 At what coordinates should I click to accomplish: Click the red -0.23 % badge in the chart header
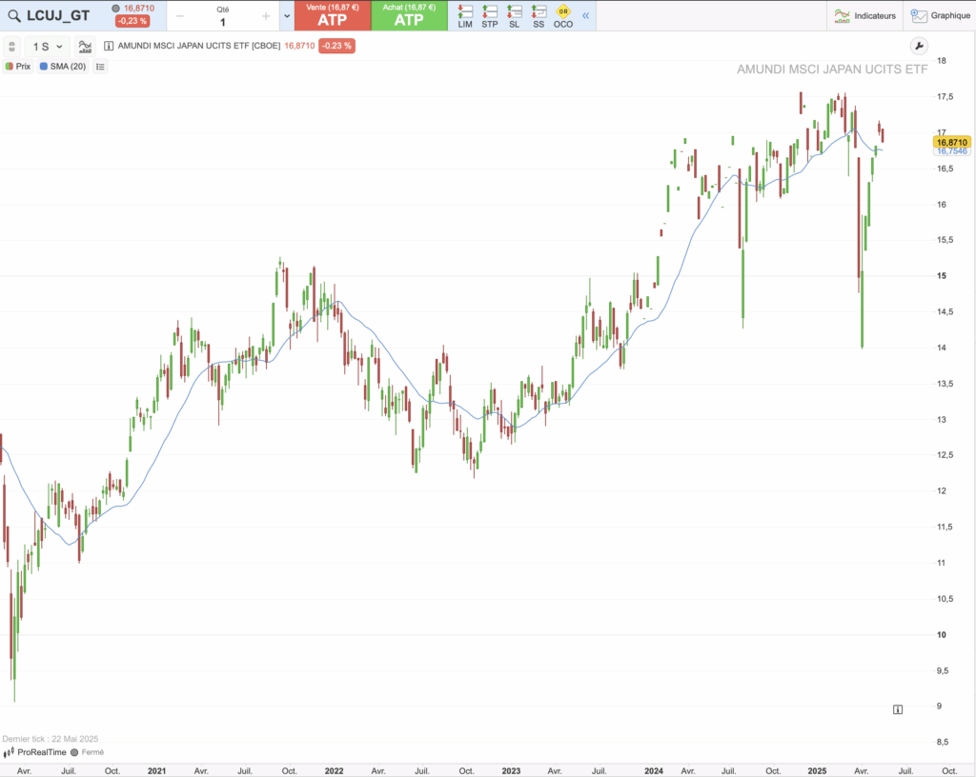336,46
